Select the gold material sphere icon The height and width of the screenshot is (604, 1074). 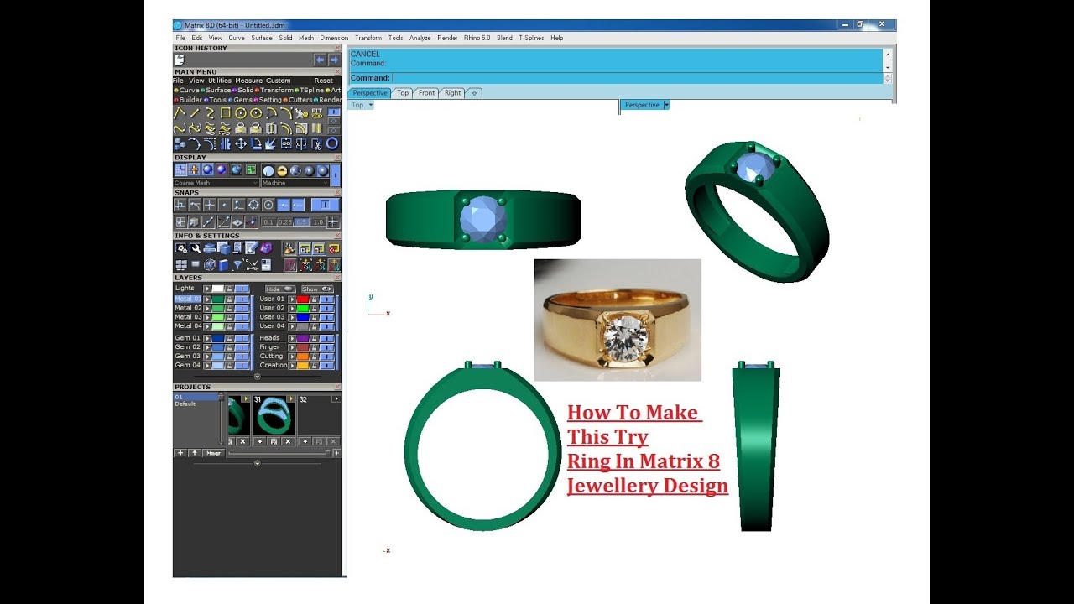click(282, 171)
